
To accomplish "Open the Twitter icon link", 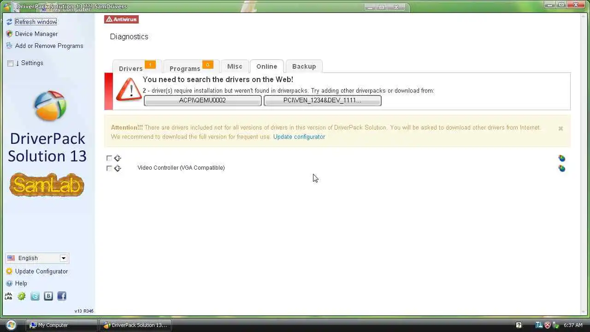I will [x=35, y=296].
